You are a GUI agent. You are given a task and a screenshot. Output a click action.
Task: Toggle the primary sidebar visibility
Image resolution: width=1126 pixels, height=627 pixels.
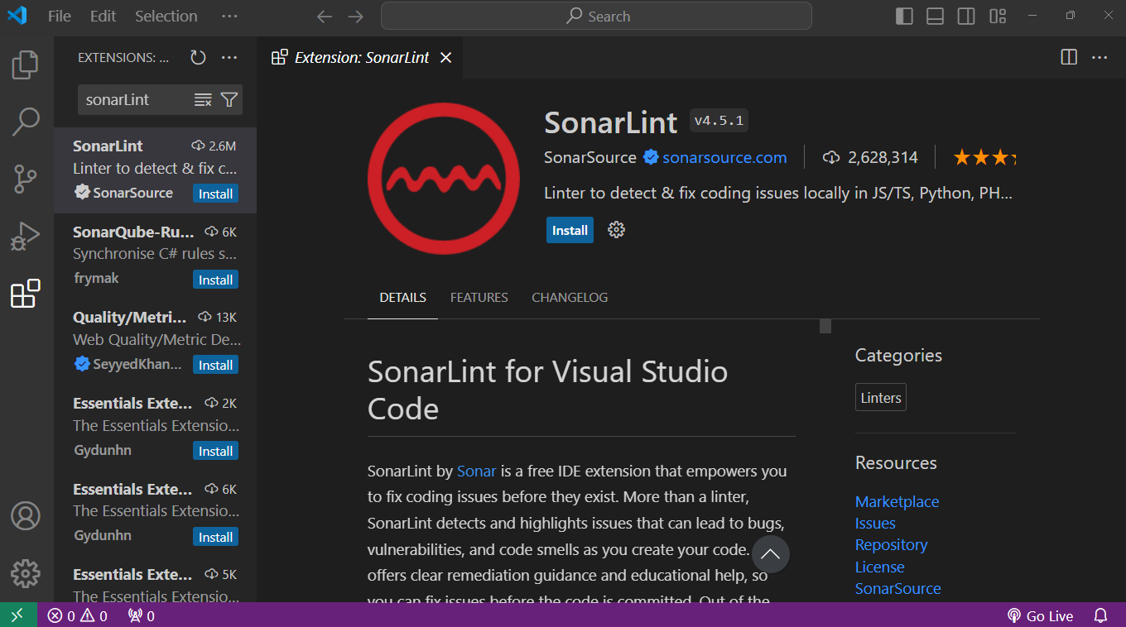click(x=903, y=15)
